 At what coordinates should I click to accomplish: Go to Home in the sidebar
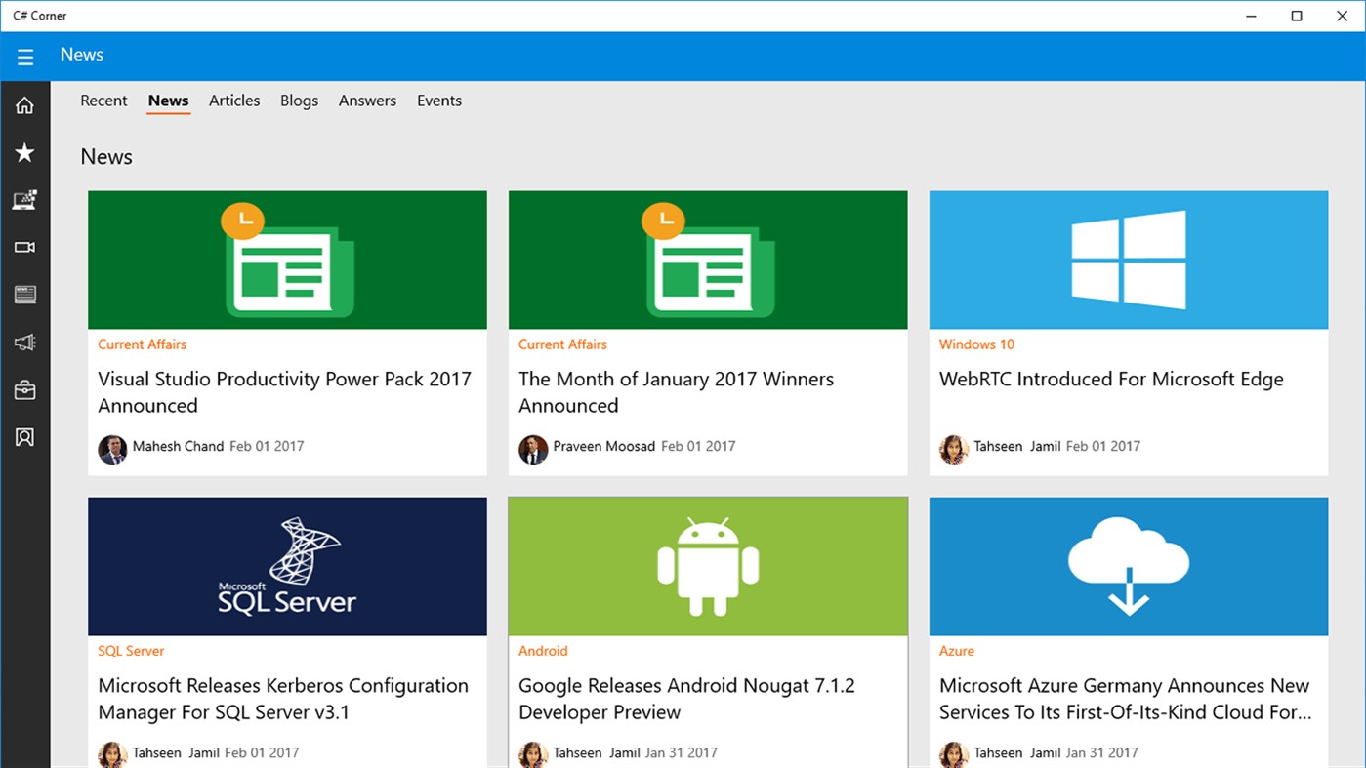coord(24,105)
